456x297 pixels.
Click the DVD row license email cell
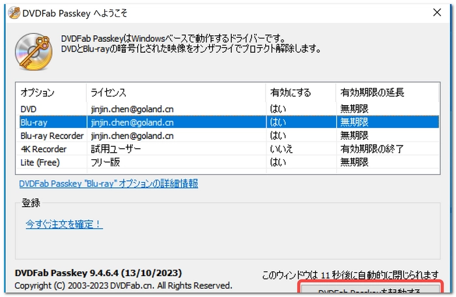[132, 108]
